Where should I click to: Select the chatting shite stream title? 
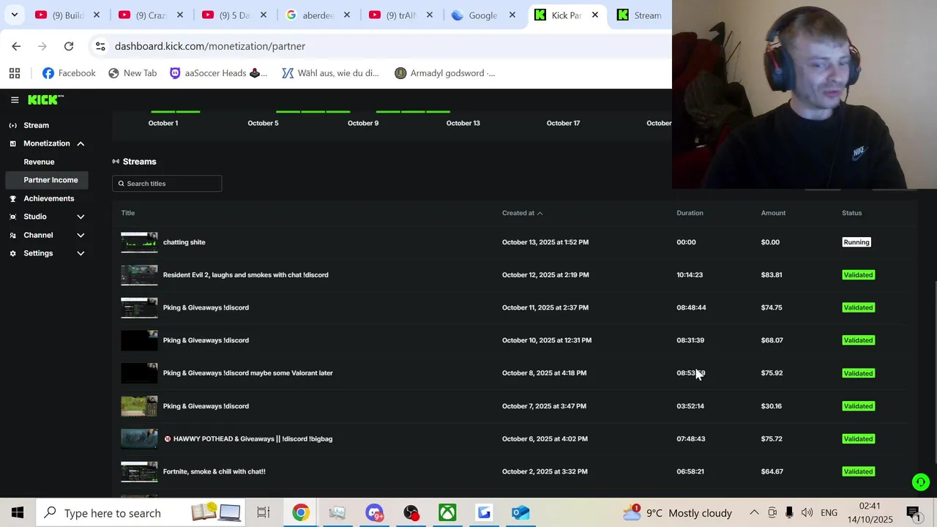tap(184, 242)
